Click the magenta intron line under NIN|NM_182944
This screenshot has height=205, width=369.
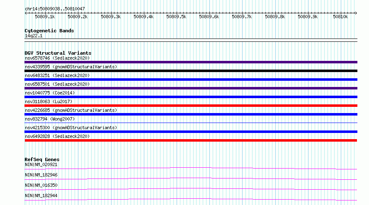pos(191,199)
